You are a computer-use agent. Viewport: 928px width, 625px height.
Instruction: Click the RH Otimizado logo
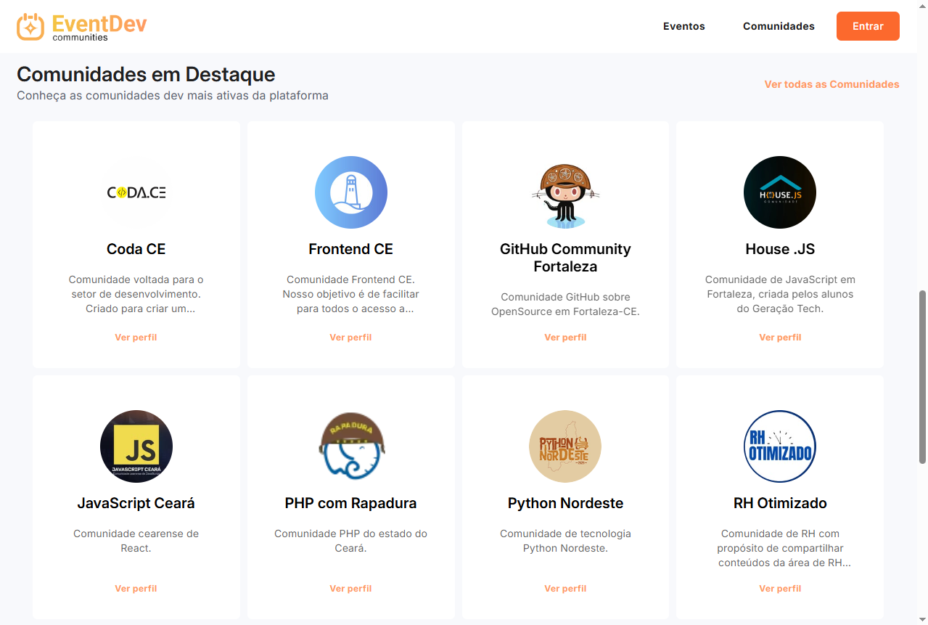coord(780,446)
